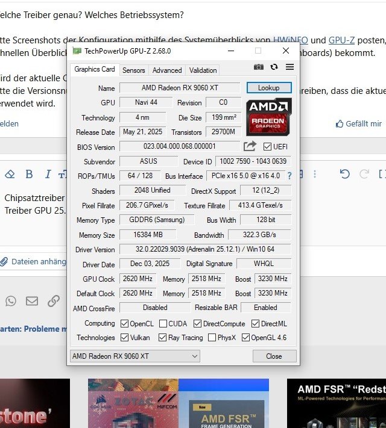This screenshot has height=428, width=386.
Task: Toggle the UEFI checkbox
Action: pyautogui.click(x=267, y=146)
